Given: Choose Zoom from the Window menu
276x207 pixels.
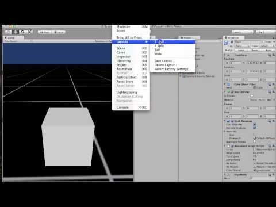Looking at the screenshot, I should 131,30.
